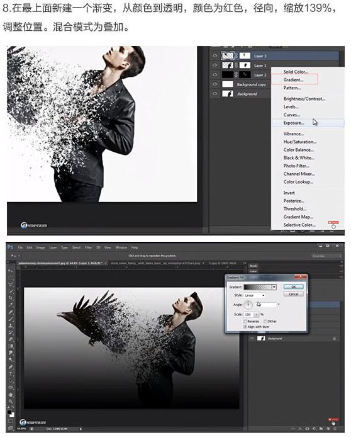The width and height of the screenshot is (351, 437).
Task: Select the Dodge tool
Action: (x=10, y=360)
